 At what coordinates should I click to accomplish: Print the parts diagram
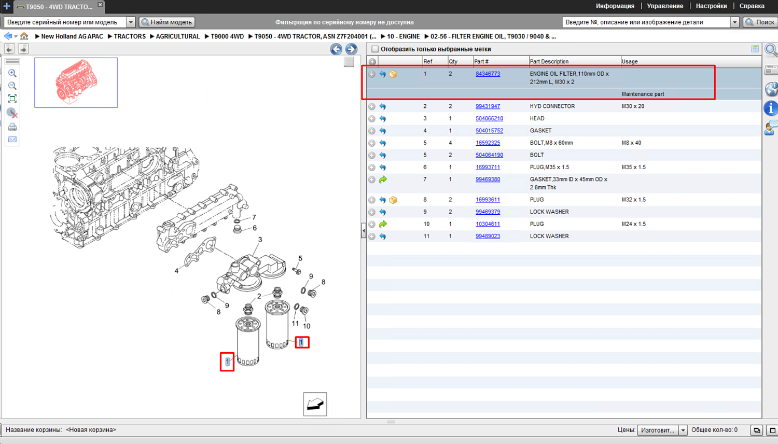click(12, 127)
